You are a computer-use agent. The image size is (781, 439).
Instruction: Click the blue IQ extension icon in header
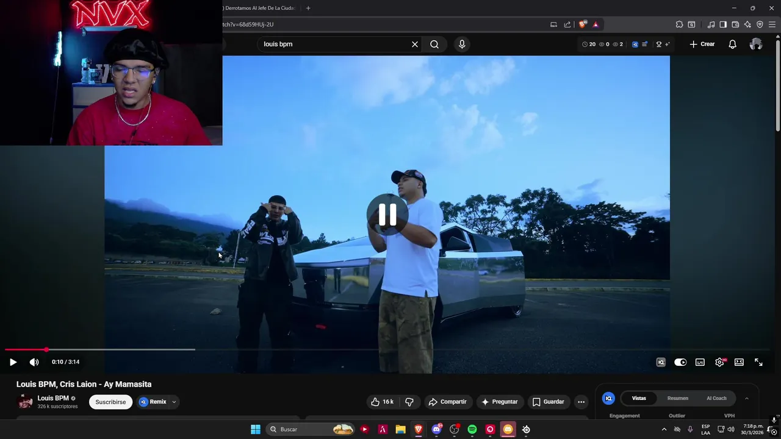click(635, 44)
